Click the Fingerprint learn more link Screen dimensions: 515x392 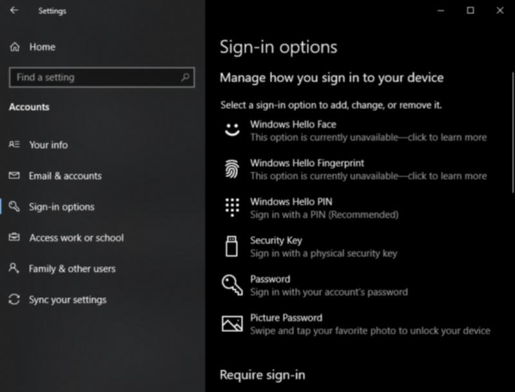click(367, 176)
